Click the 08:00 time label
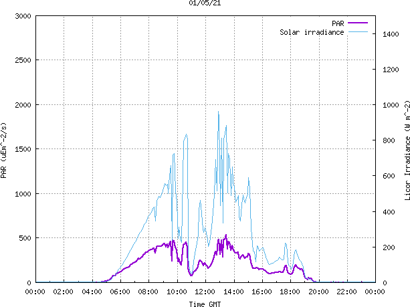Viewport: 410px width, 307px height. [148, 292]
